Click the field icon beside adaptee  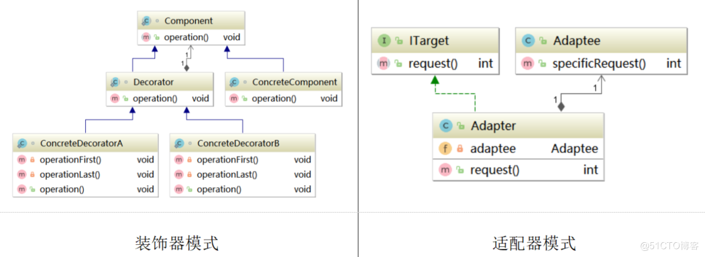tap(445, 148)
